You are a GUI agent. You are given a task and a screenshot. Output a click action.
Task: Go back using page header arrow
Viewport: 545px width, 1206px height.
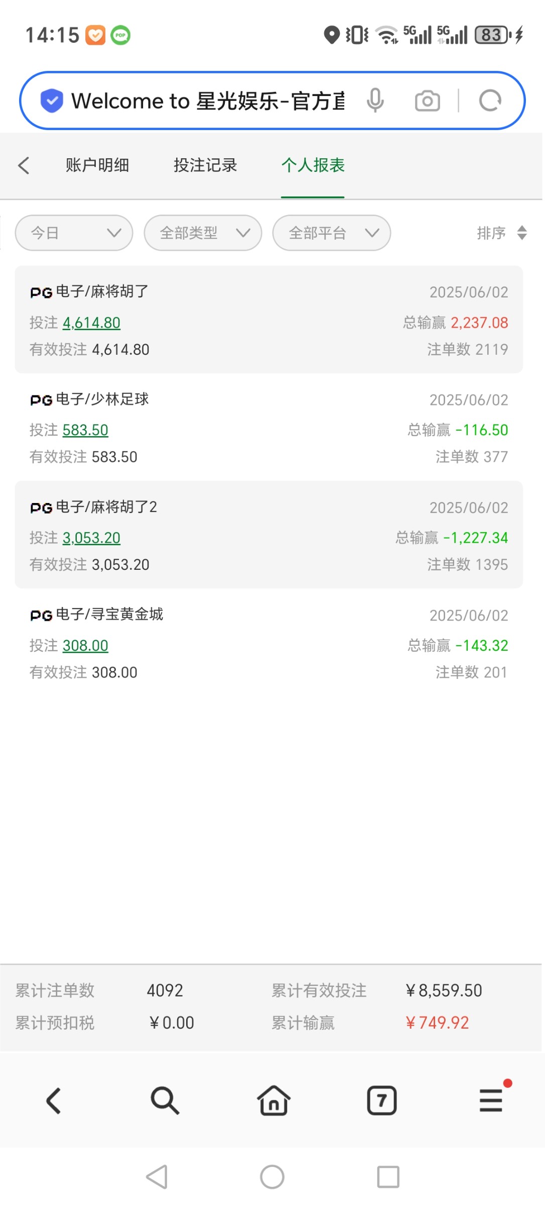pos(24,165)
